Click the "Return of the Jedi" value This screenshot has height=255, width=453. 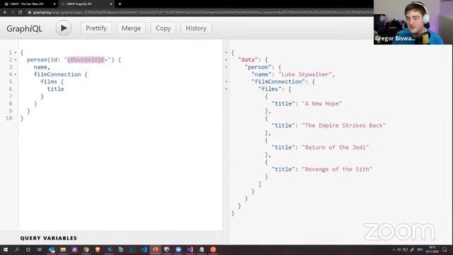(x=336, y=147)
